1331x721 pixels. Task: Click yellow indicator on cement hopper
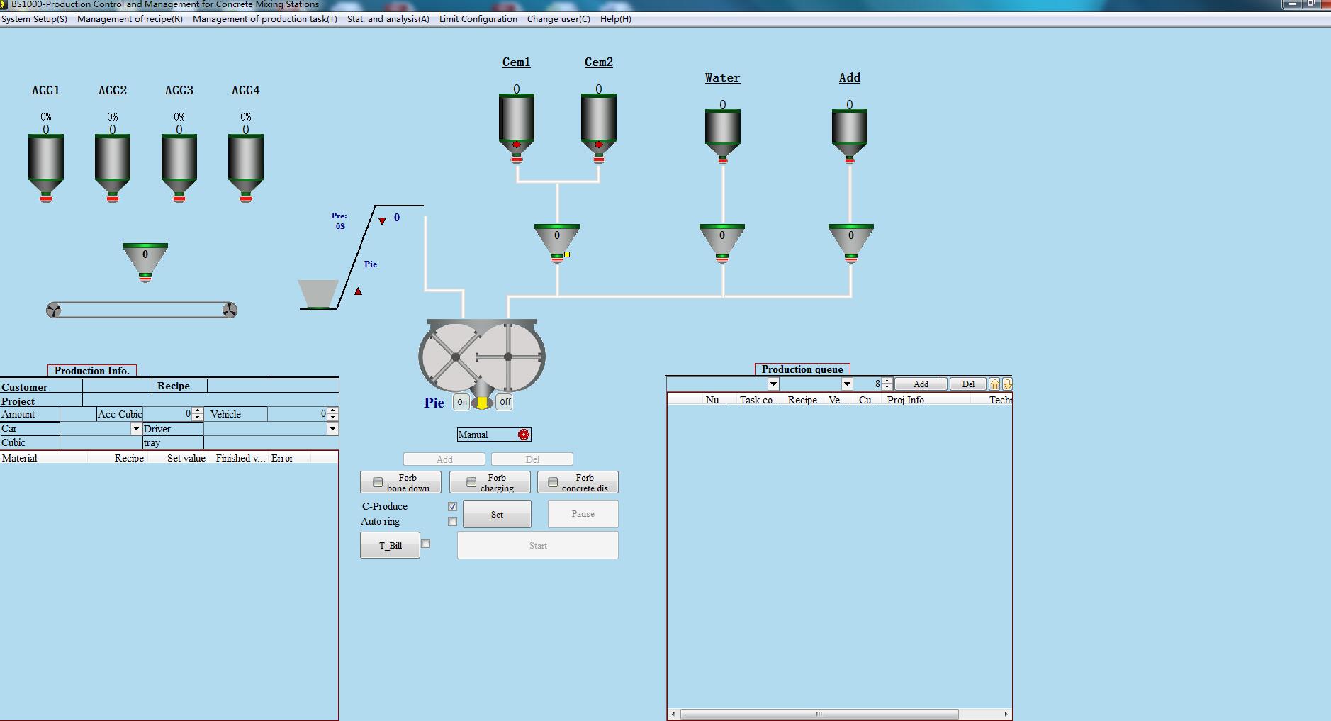pyautogui.click(x=567, y=255)
